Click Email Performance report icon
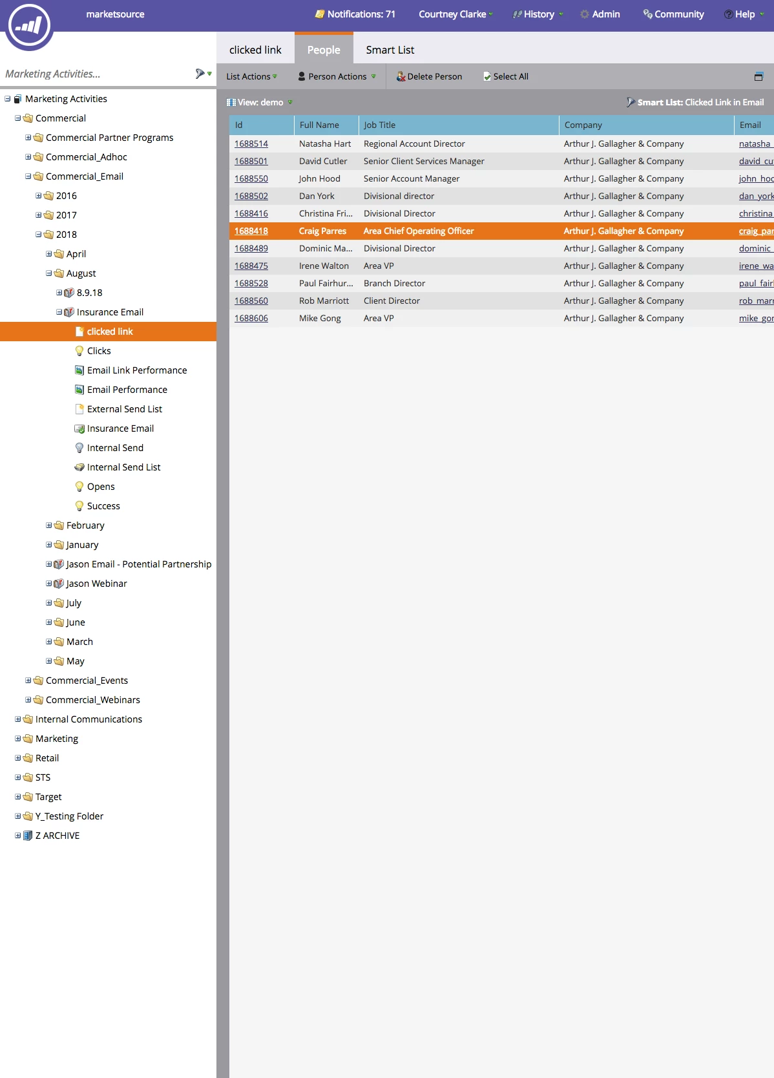The width and height of the screenshot is (774, 1078). coord(79,390)
